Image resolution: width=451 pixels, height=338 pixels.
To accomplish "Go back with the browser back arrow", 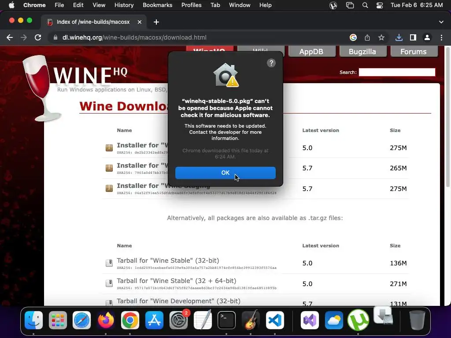I will coord(10,37).
